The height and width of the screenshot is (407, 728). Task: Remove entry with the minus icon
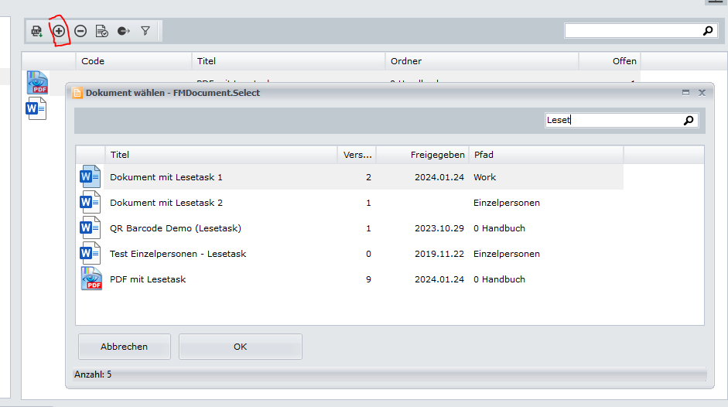[x=80, y=31]
